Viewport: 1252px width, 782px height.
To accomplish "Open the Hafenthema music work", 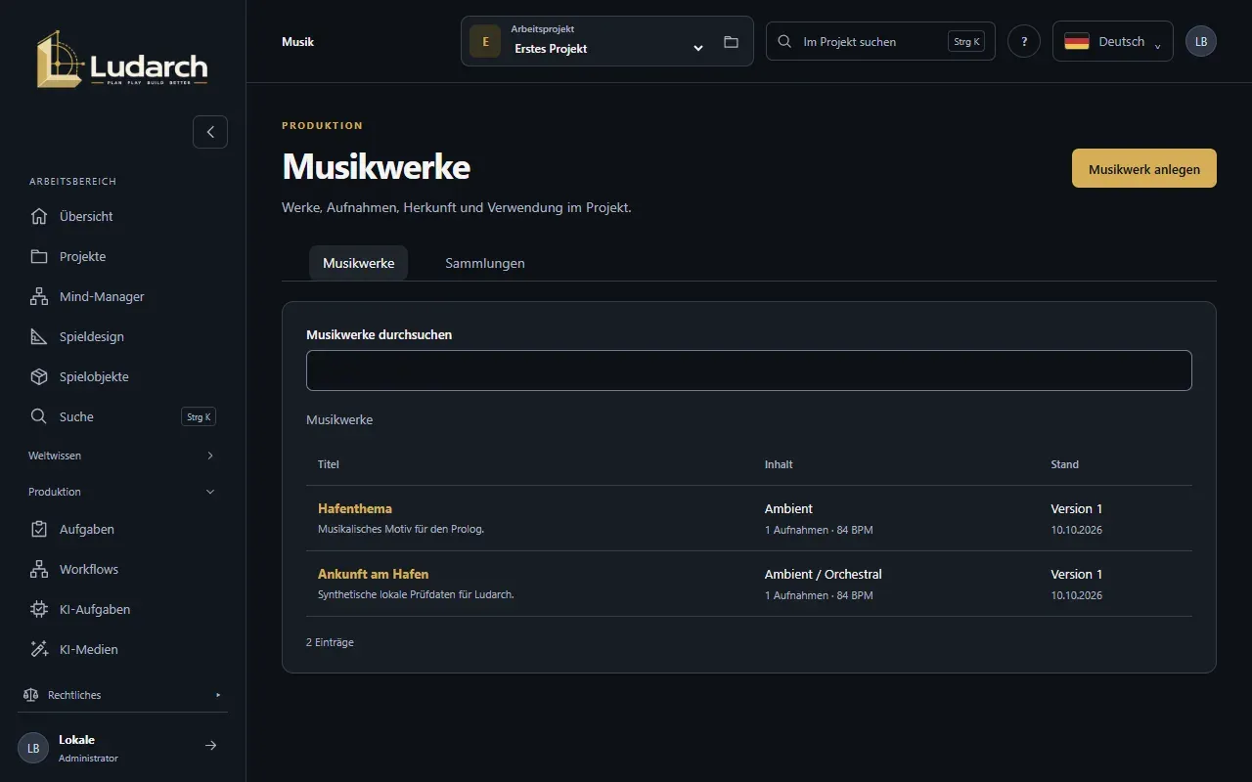I will (x=355, y=508).
